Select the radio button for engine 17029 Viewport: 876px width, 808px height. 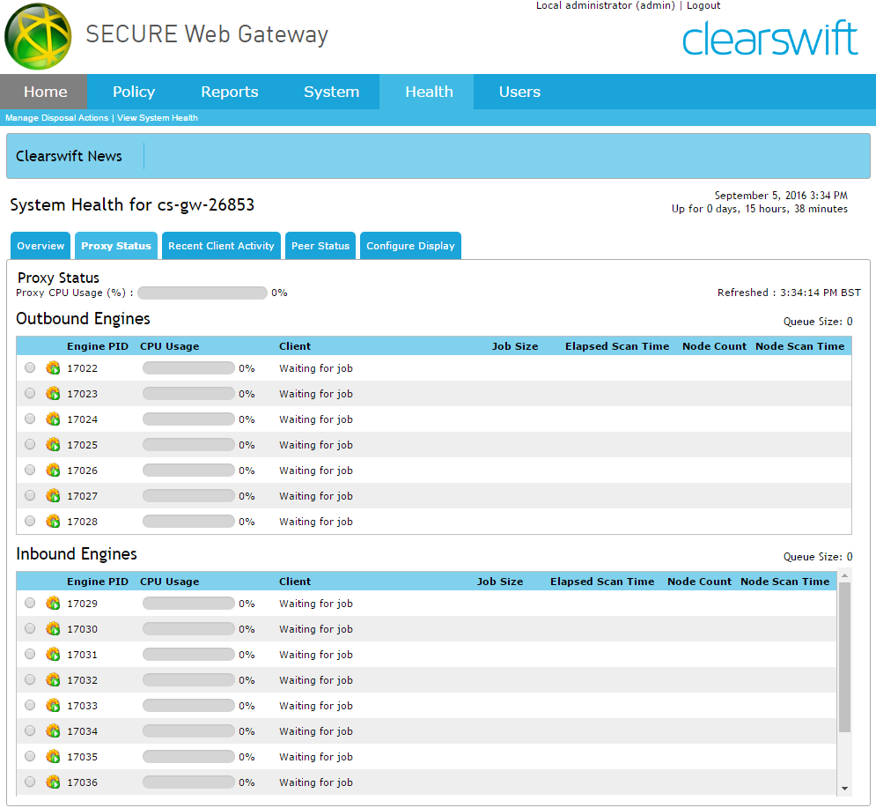(x=30, y=603)
